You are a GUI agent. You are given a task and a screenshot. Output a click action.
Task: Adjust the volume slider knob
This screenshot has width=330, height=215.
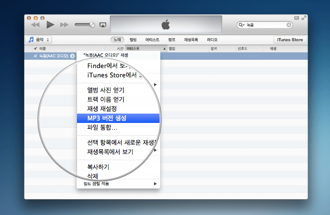92,24
